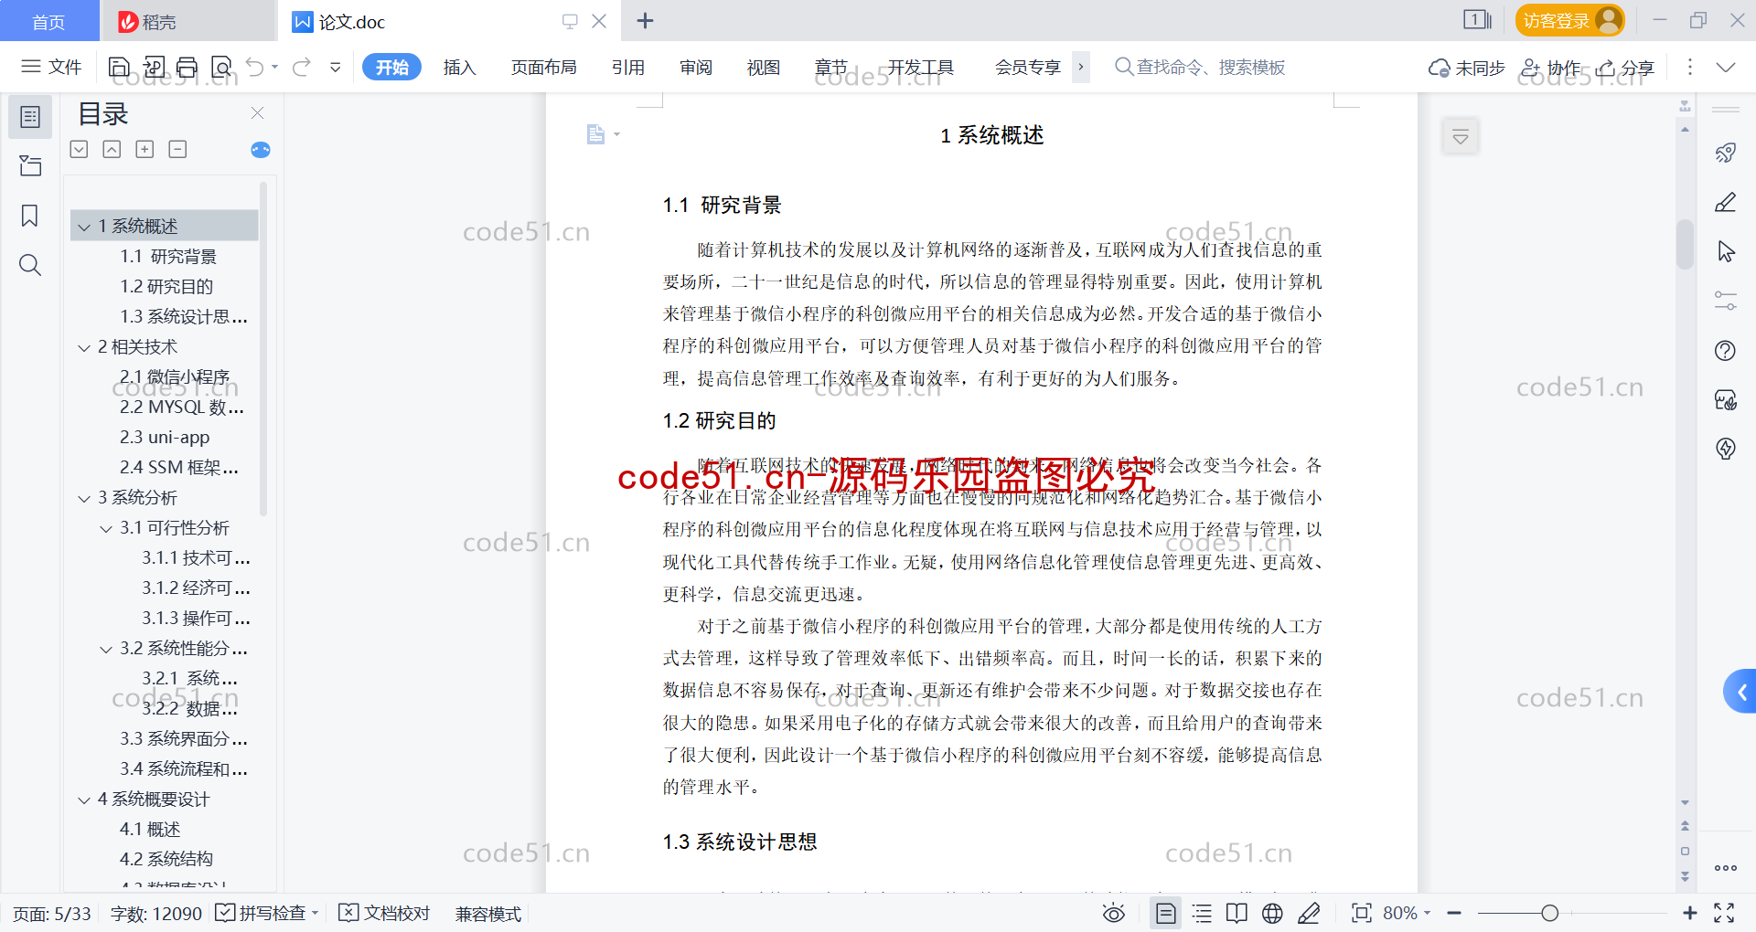Collapse the 3 系统分析 outline node
Image resolution: width=1756 pixels, height=932 pixels.
point(84,498)
